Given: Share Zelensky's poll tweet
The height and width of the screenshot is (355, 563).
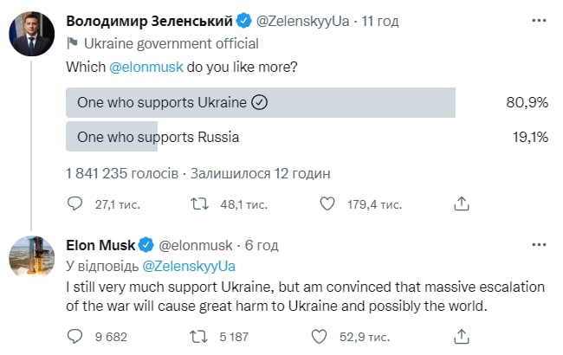Looking at the screenshot, I should (463, 203).
